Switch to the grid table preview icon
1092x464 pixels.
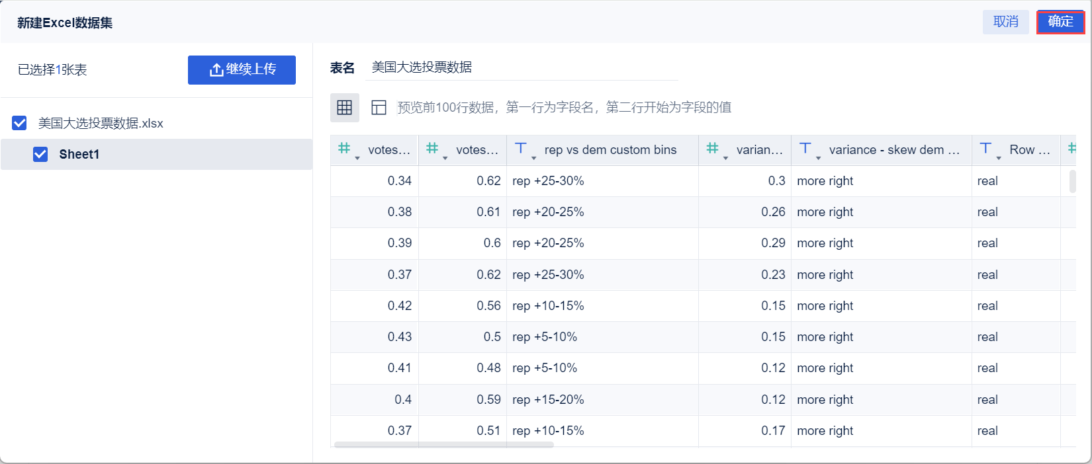[x=345, y=108]
